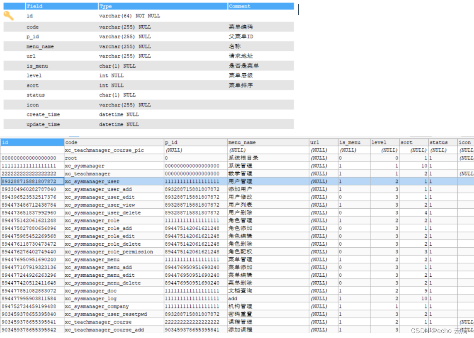Click menu_name cell '用户列表'
The height and width of the screenshot is (338, 474).
click(x=268, y=205)
